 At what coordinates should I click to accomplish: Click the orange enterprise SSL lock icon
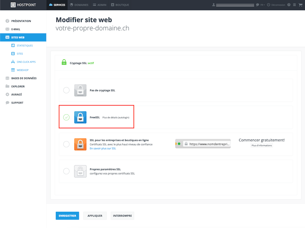pyautogui.click(x=80, y=144)
